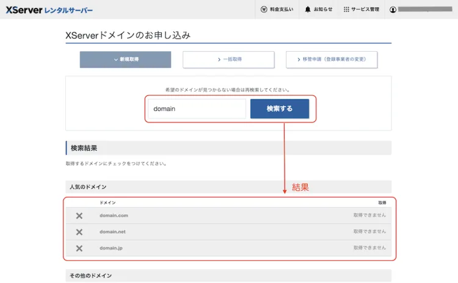Select the 新規取得 tab
Screen dimensions: 458x283
(125, 60)
